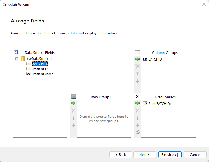209x162 pixels.
Task: Select the BATCHID data source field
Action: click(40, 64)
